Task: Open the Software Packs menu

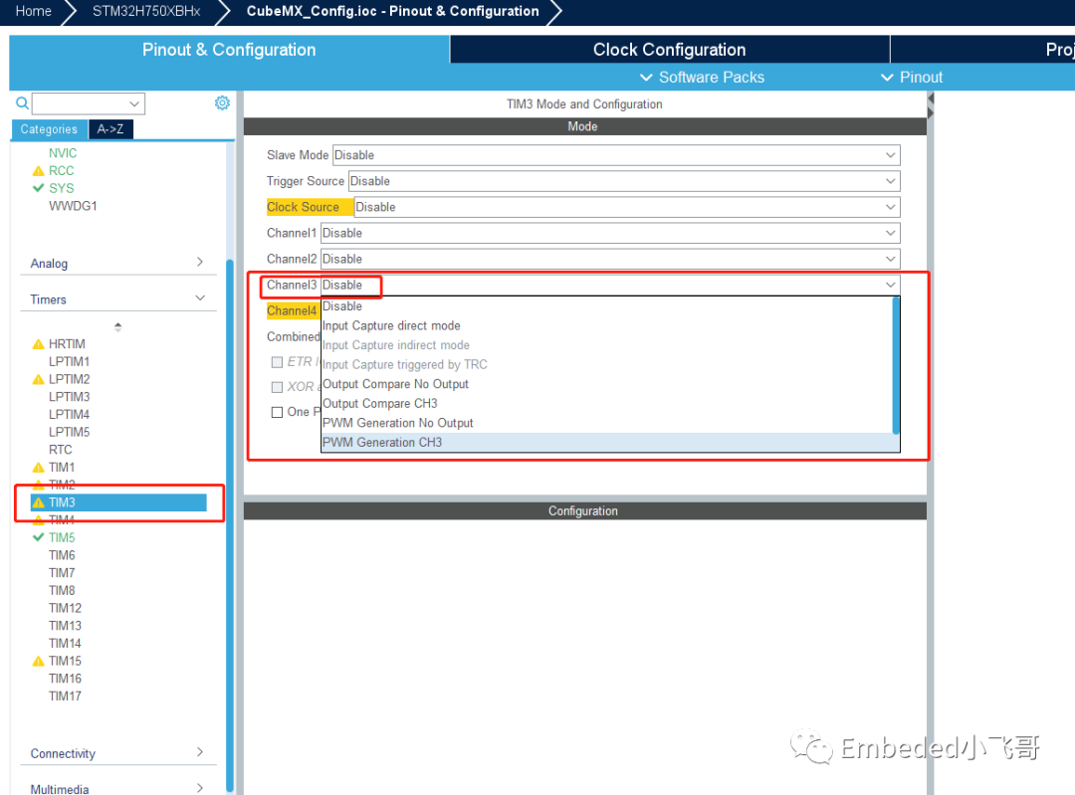Action: (x=702, y=78)
